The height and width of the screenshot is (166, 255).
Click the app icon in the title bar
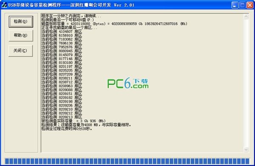click(x=4, y=5)
